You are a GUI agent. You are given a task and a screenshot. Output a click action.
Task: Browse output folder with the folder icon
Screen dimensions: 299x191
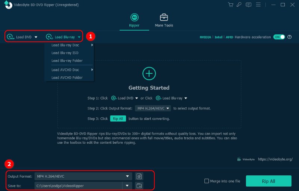pos(139,185)
